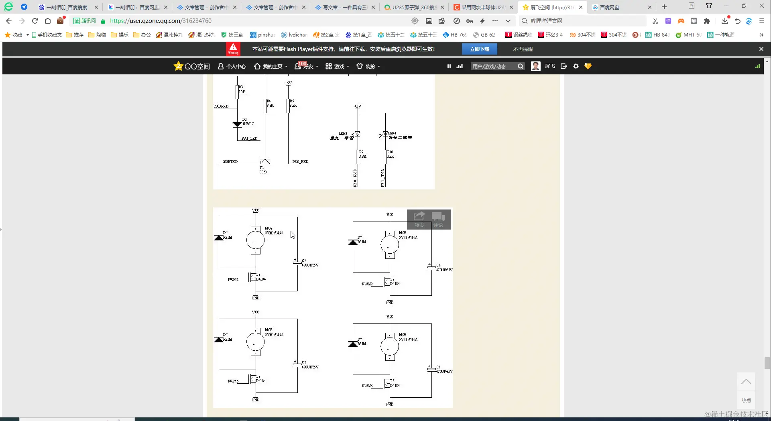Image resolution: width=771 pixels, height=421 pixels.
Task: Click the Qzone logout arrow icon
Action: click(x=564, y=66)
